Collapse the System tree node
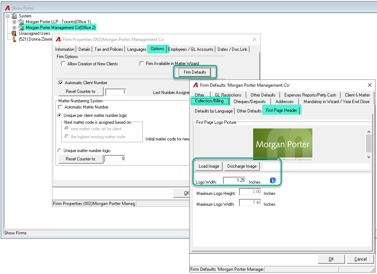377x274 pixels. tap(8, 16)
